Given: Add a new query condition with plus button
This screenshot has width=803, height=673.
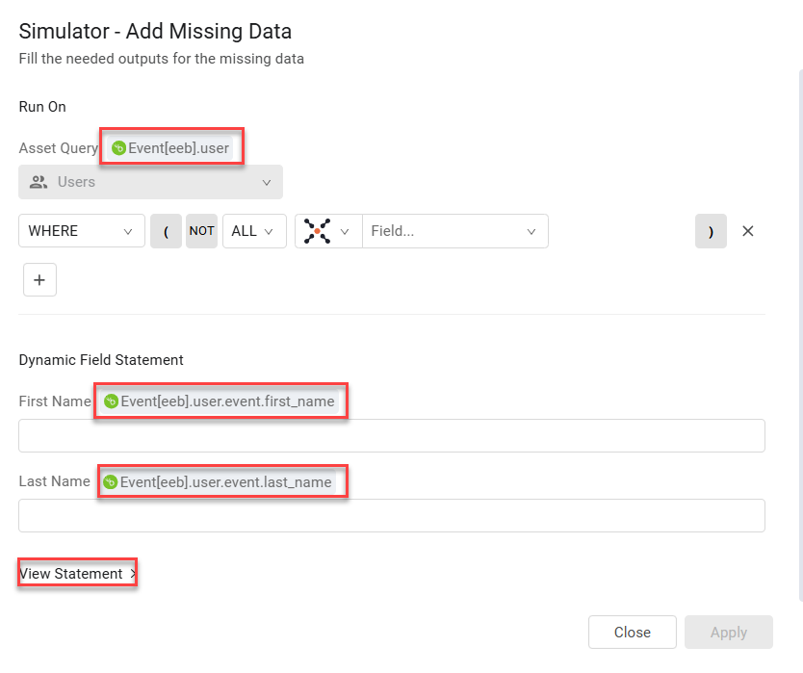Looking at the screenshot, I should (x=39, y=279).
